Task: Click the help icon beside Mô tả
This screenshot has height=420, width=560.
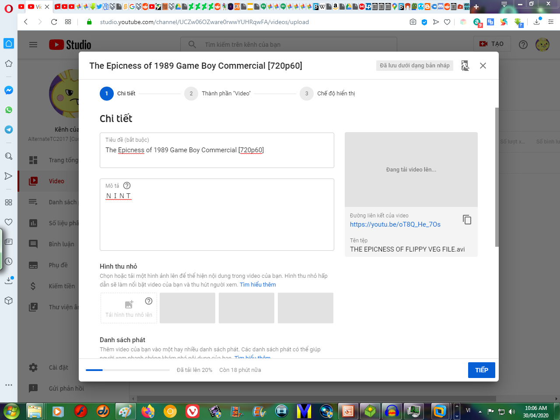Action: (127, 185)
